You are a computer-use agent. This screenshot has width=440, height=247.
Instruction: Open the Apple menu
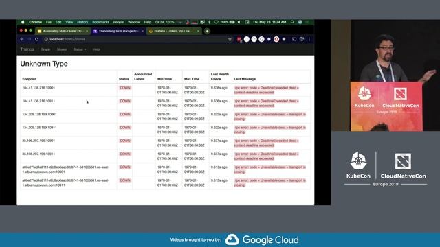23,22
